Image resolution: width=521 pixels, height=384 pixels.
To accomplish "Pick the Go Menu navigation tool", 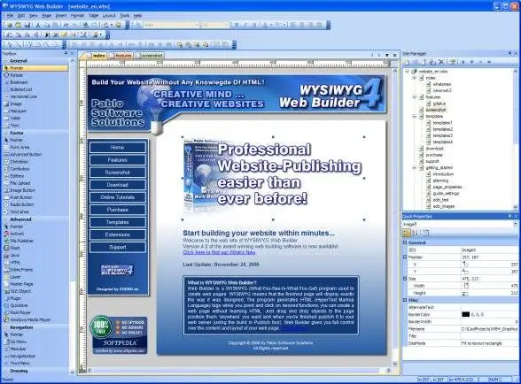I will click(x=18, y=342).
